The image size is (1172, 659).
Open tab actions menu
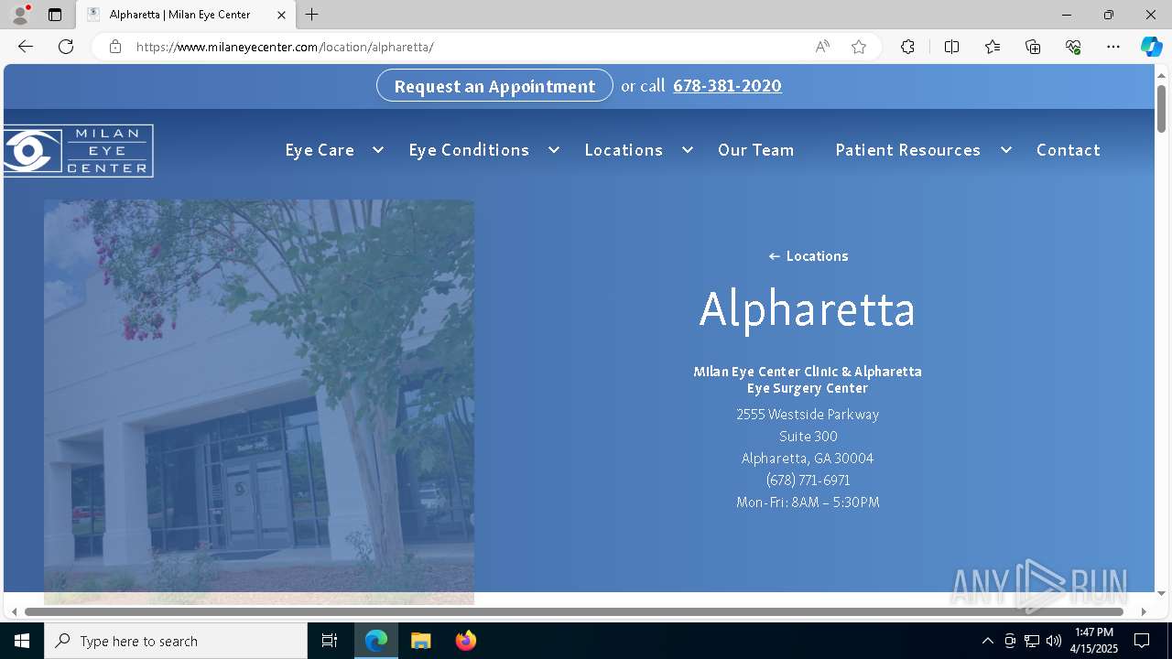tap(55, 15)
